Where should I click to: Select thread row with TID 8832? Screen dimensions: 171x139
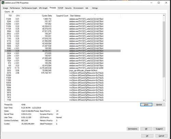pyautogui.click(x=63, y=34)
